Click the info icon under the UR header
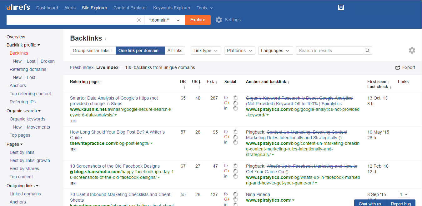422x206 pixels. tap(199, 87)
